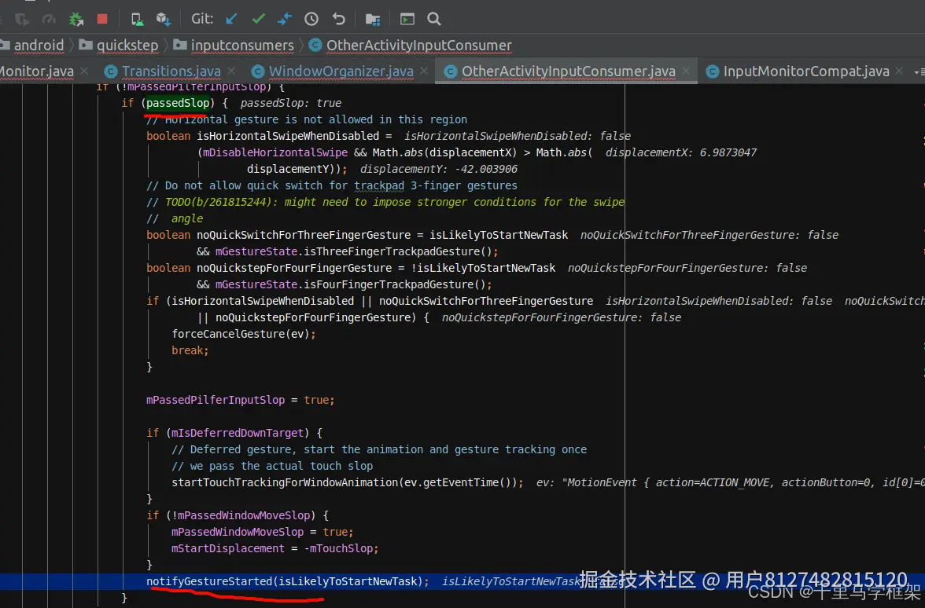
Task: Click the red Stop debugging button
Action: [x=101, y=19]
